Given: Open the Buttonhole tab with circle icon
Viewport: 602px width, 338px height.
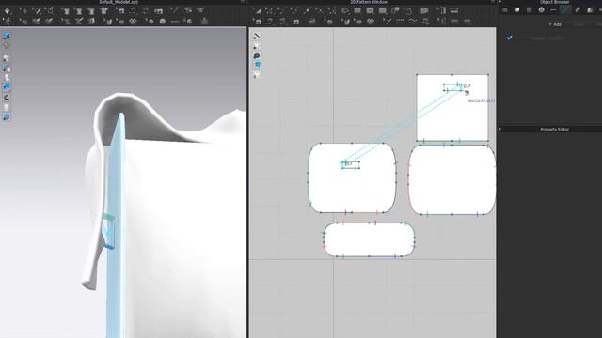Looking at the screenshot, I should [x=542, y=10].
